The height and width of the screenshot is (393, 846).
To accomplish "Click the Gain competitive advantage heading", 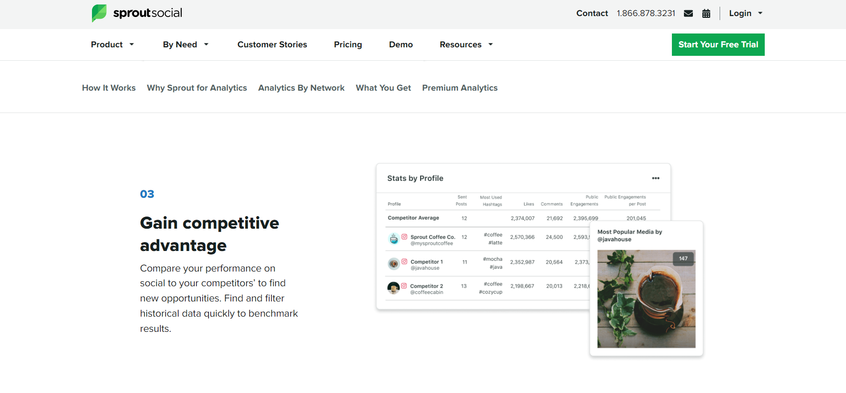I will pos(209,234).
